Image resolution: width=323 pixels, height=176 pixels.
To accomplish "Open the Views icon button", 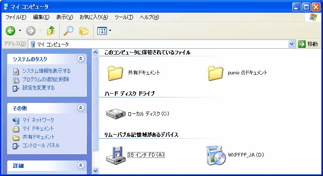I will [102, 31].
